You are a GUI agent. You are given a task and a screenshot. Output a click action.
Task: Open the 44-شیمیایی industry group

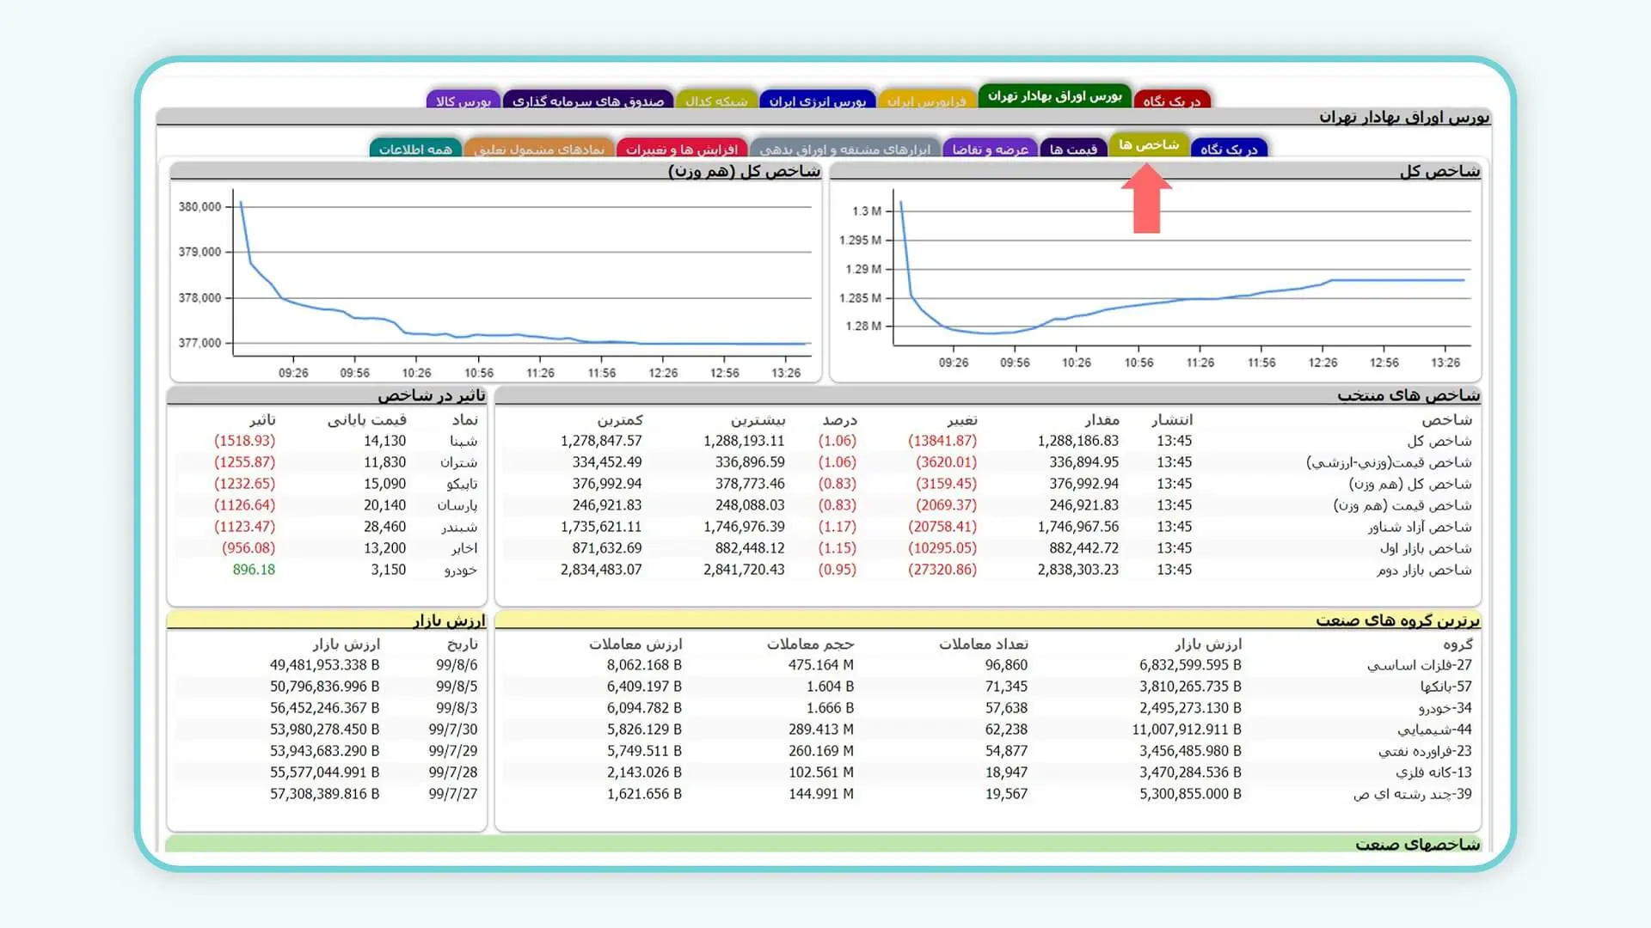pos(1435,730)
